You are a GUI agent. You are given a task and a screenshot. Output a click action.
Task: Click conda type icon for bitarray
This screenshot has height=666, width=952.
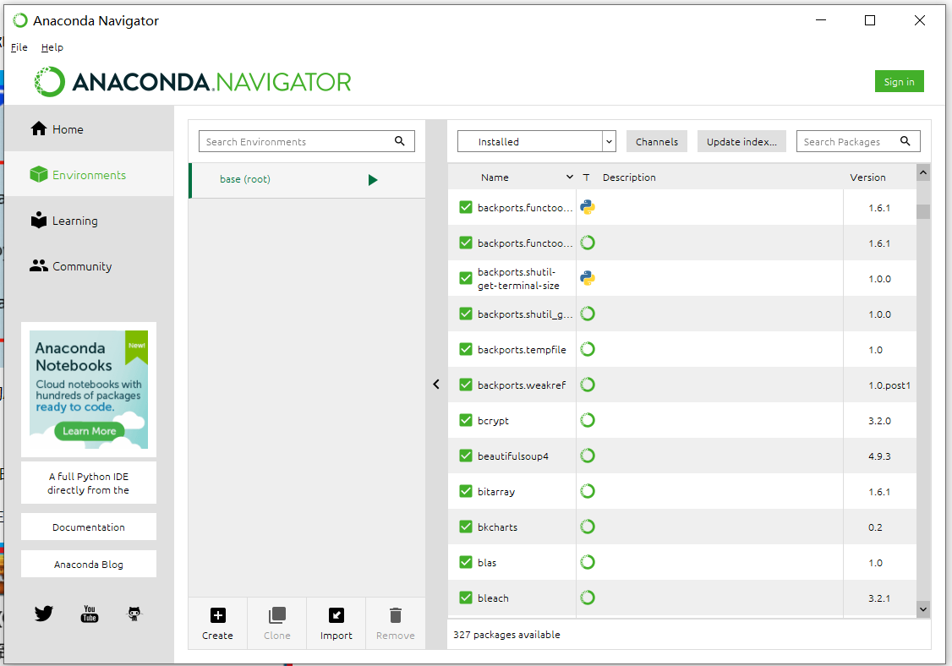click(587, 491)
